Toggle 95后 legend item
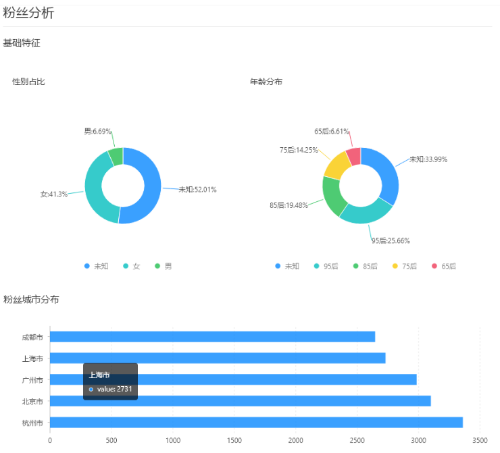Screen dimensions: 500x453 [x=326, y=266]
